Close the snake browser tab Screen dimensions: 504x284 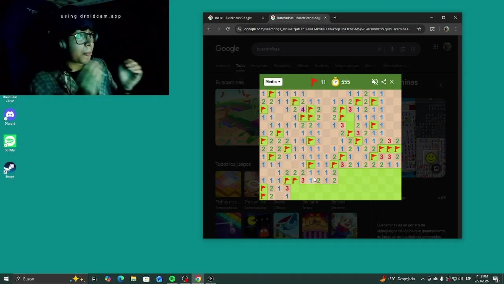click(x=263, y=18)
